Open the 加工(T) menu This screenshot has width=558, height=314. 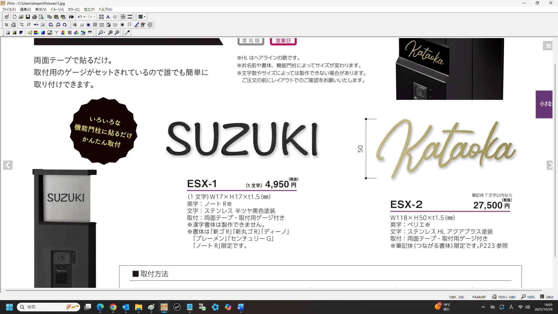tap(89, 9)
